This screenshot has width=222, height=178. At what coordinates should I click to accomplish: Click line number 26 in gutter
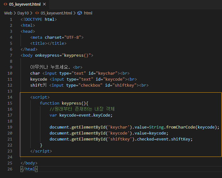point(10,169)
